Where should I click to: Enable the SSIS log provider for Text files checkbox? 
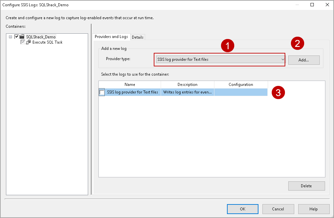(x=102, y=92)
